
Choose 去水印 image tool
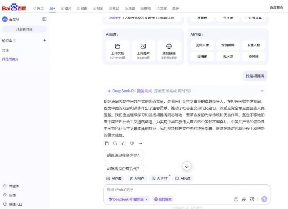pyautogui.click(x=228, y=57)
